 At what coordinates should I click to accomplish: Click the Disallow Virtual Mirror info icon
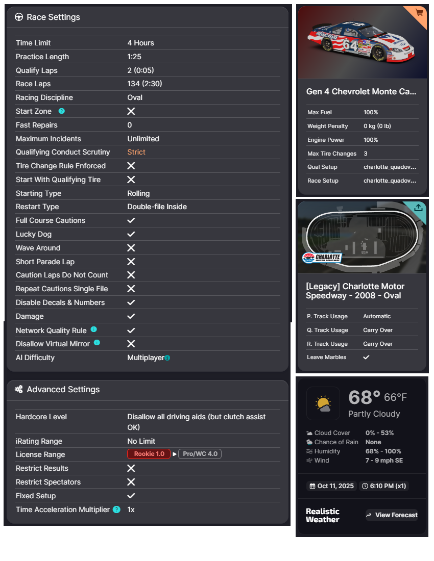point(97,343)
